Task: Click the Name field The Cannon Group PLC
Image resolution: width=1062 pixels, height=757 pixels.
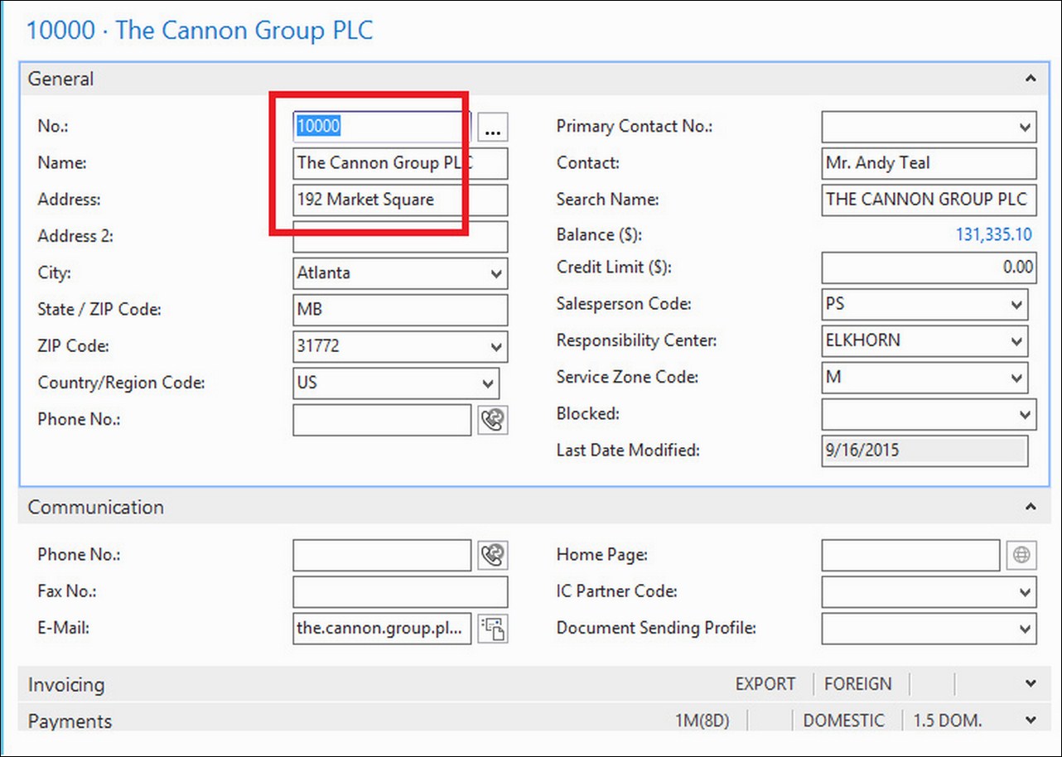Action: click(x=400, y=163)
